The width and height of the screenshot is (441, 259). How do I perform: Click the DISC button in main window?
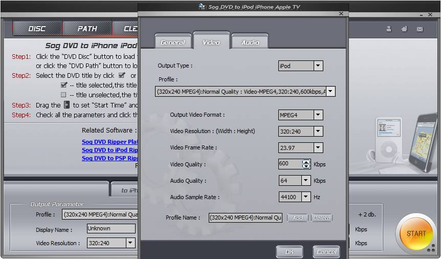pos(37,29)
